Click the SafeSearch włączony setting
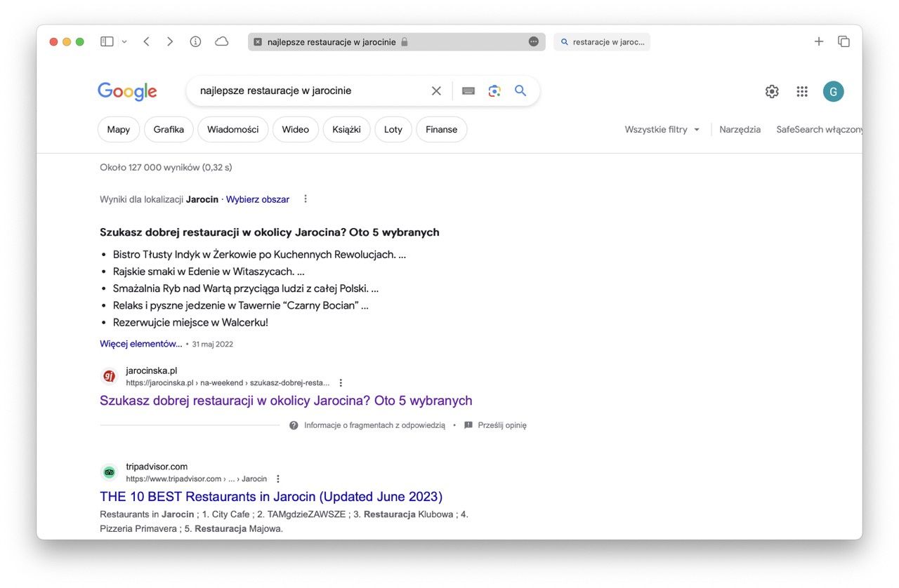This screenshot has height=588, width=899. [x=819, y=129]
